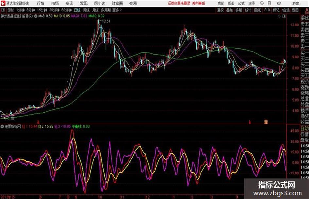
Task: Click the 返回 back button
Action: 295,10
